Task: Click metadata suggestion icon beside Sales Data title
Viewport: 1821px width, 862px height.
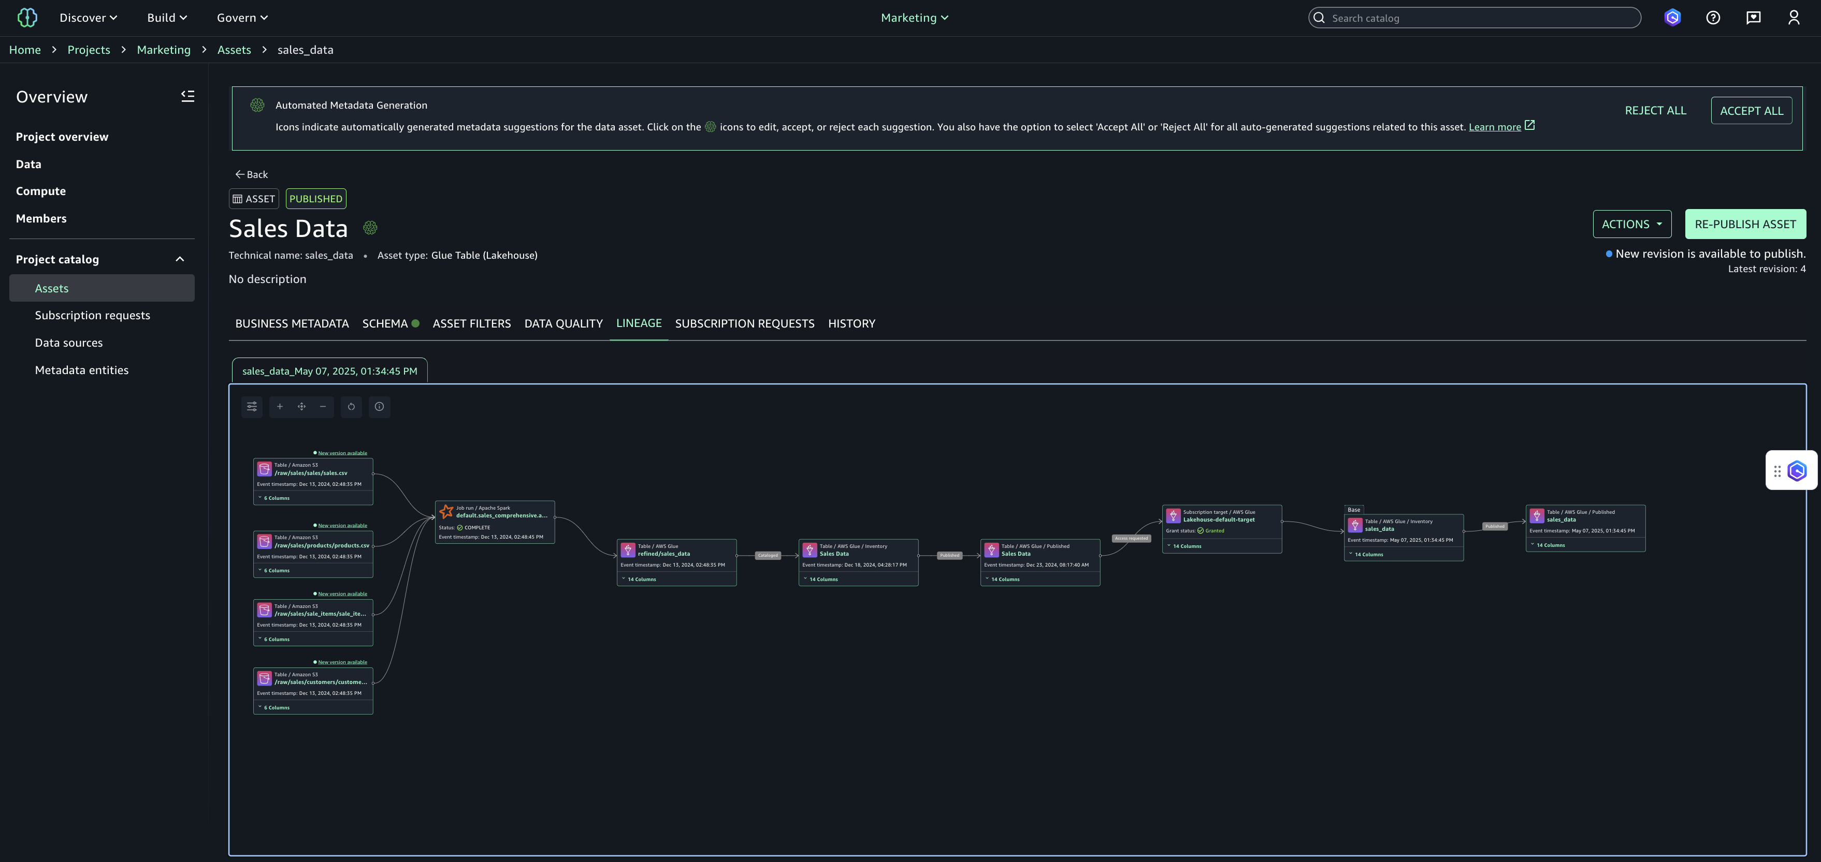Action: tap(370, 228)
